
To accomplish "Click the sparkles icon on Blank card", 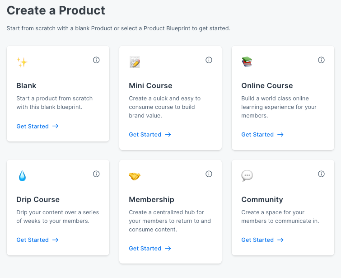I will pyautogui.click(x=22, y=62).
